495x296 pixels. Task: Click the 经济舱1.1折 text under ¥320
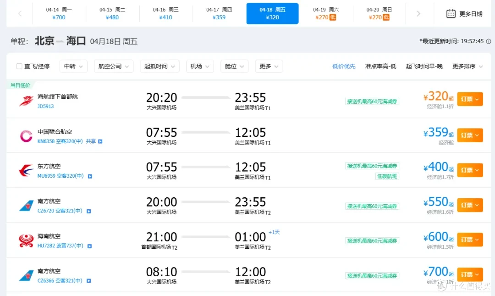[x=440, y=106]
